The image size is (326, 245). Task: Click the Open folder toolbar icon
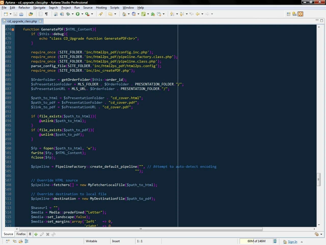coord(31,14)
